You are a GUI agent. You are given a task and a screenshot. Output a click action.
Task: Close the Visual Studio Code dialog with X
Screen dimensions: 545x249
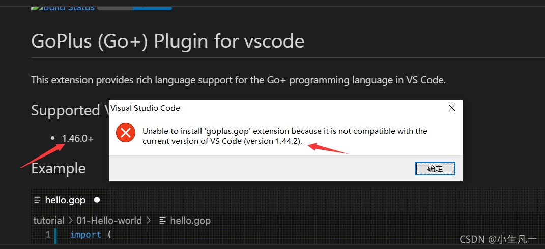click(x=451, y=108)
